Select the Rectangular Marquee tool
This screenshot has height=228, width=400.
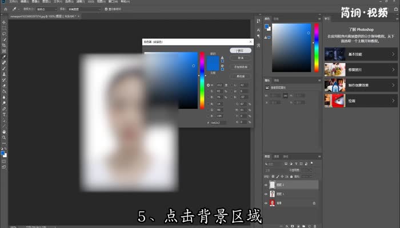pyautogui.click(x=4, y=28)
